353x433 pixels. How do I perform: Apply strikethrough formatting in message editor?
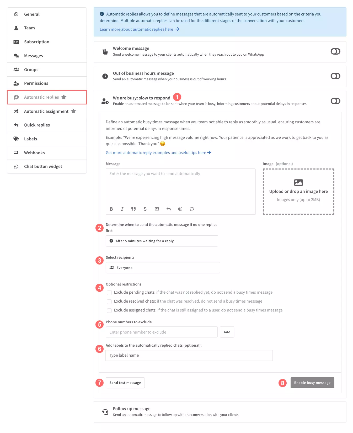coord(145,209)
